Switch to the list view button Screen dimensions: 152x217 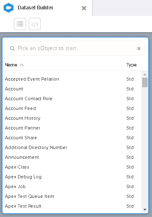click(x=20, y=24)
